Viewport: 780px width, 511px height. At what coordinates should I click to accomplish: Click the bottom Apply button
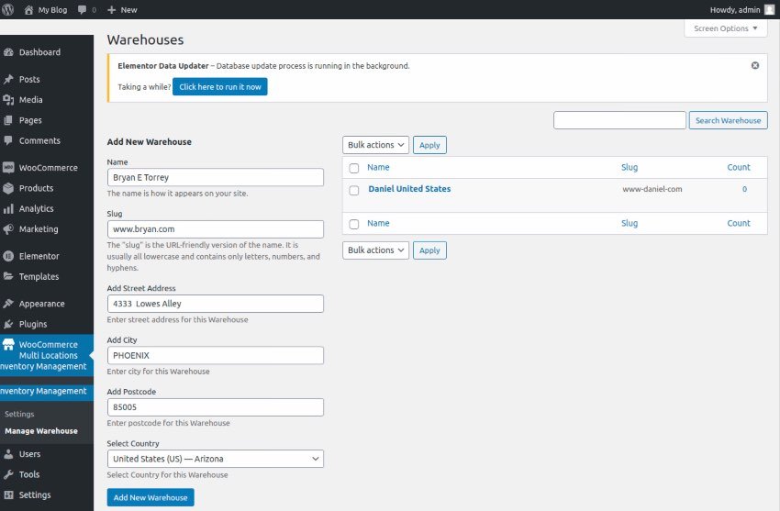click(429, 250)
